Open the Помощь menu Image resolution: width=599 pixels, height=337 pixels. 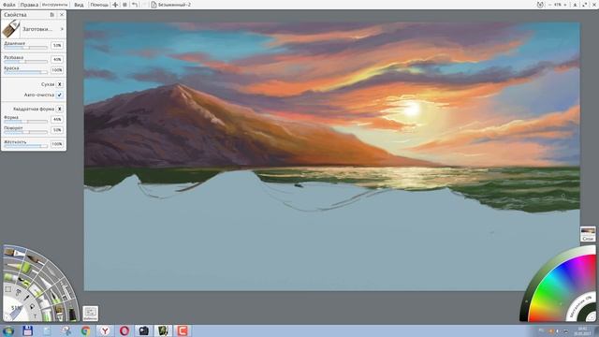(99, 5)
